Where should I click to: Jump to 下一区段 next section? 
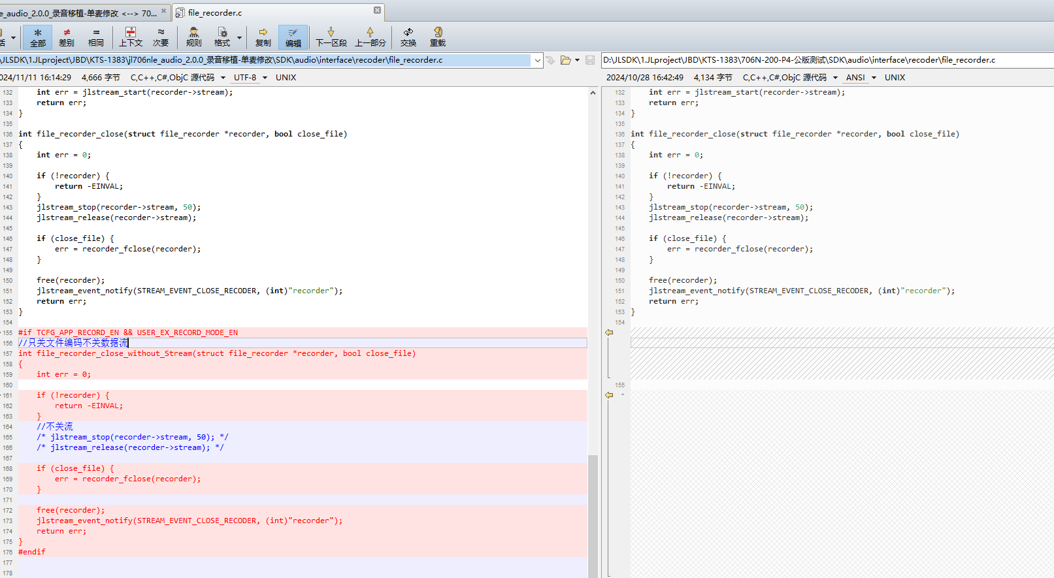pyautogui.click(x=331, y=37)
